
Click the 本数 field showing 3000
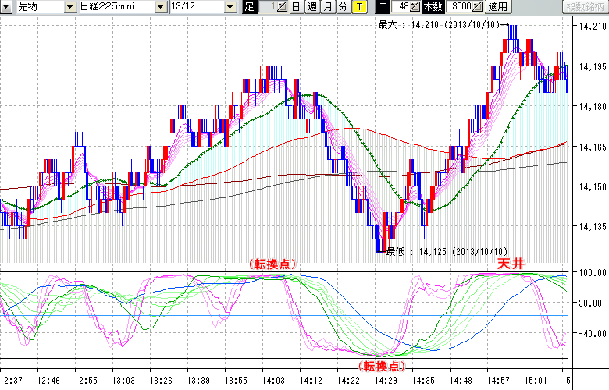coord(461,7)
